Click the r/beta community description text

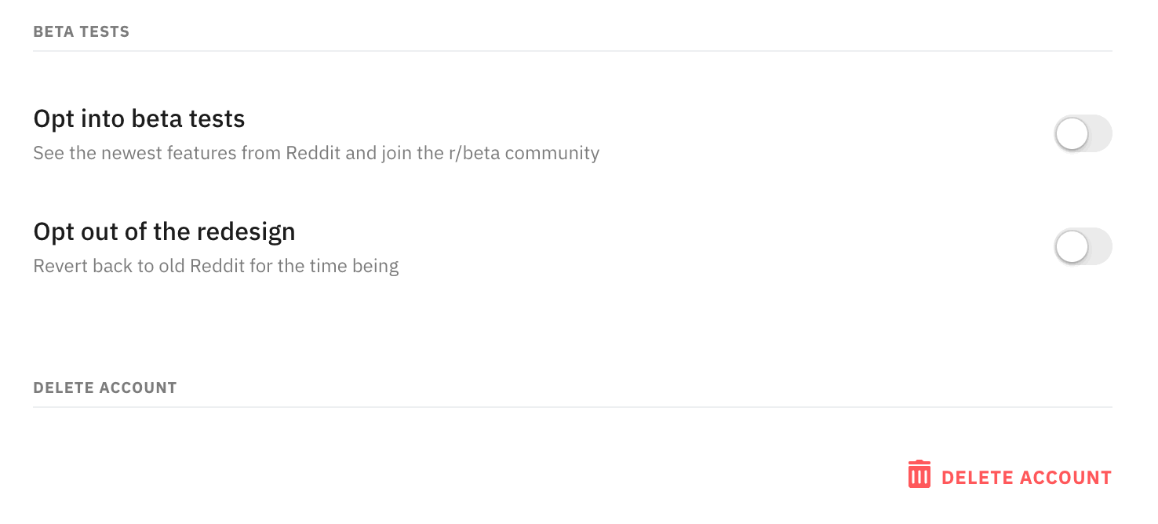[315, 153]
